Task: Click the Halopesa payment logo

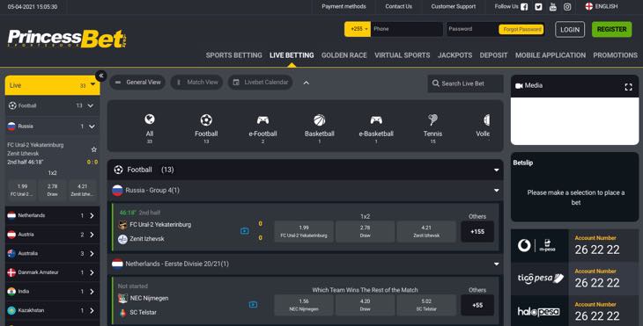Action: 539,312
